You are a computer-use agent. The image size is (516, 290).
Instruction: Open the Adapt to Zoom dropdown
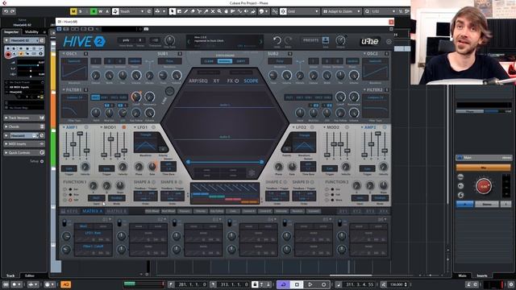click(342, 11)
